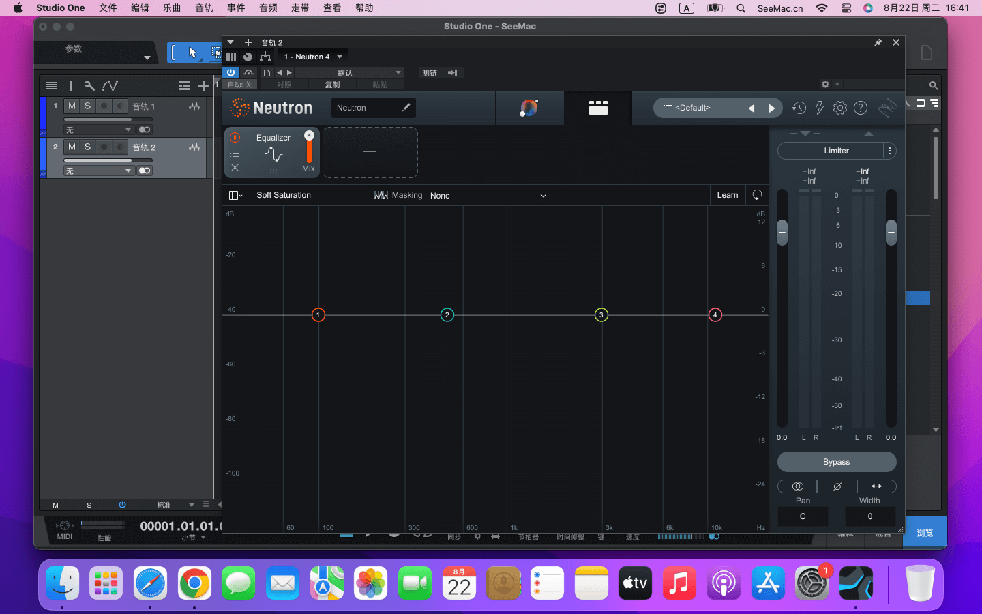This screenshot has height=614, width=982.
Task: Open Neutron help question mark
Action: pos(861,108)
